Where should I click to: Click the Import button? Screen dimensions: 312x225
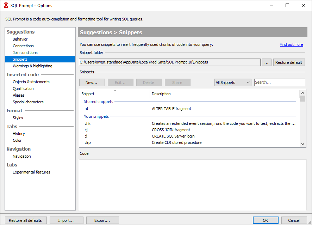tap(66, 220)
